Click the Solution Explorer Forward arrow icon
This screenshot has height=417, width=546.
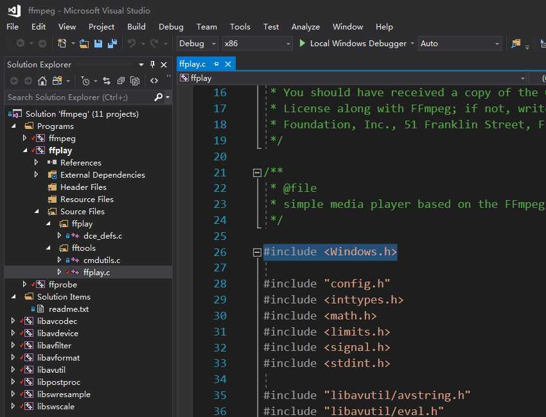pyautogui.click(x=28, y=81)
